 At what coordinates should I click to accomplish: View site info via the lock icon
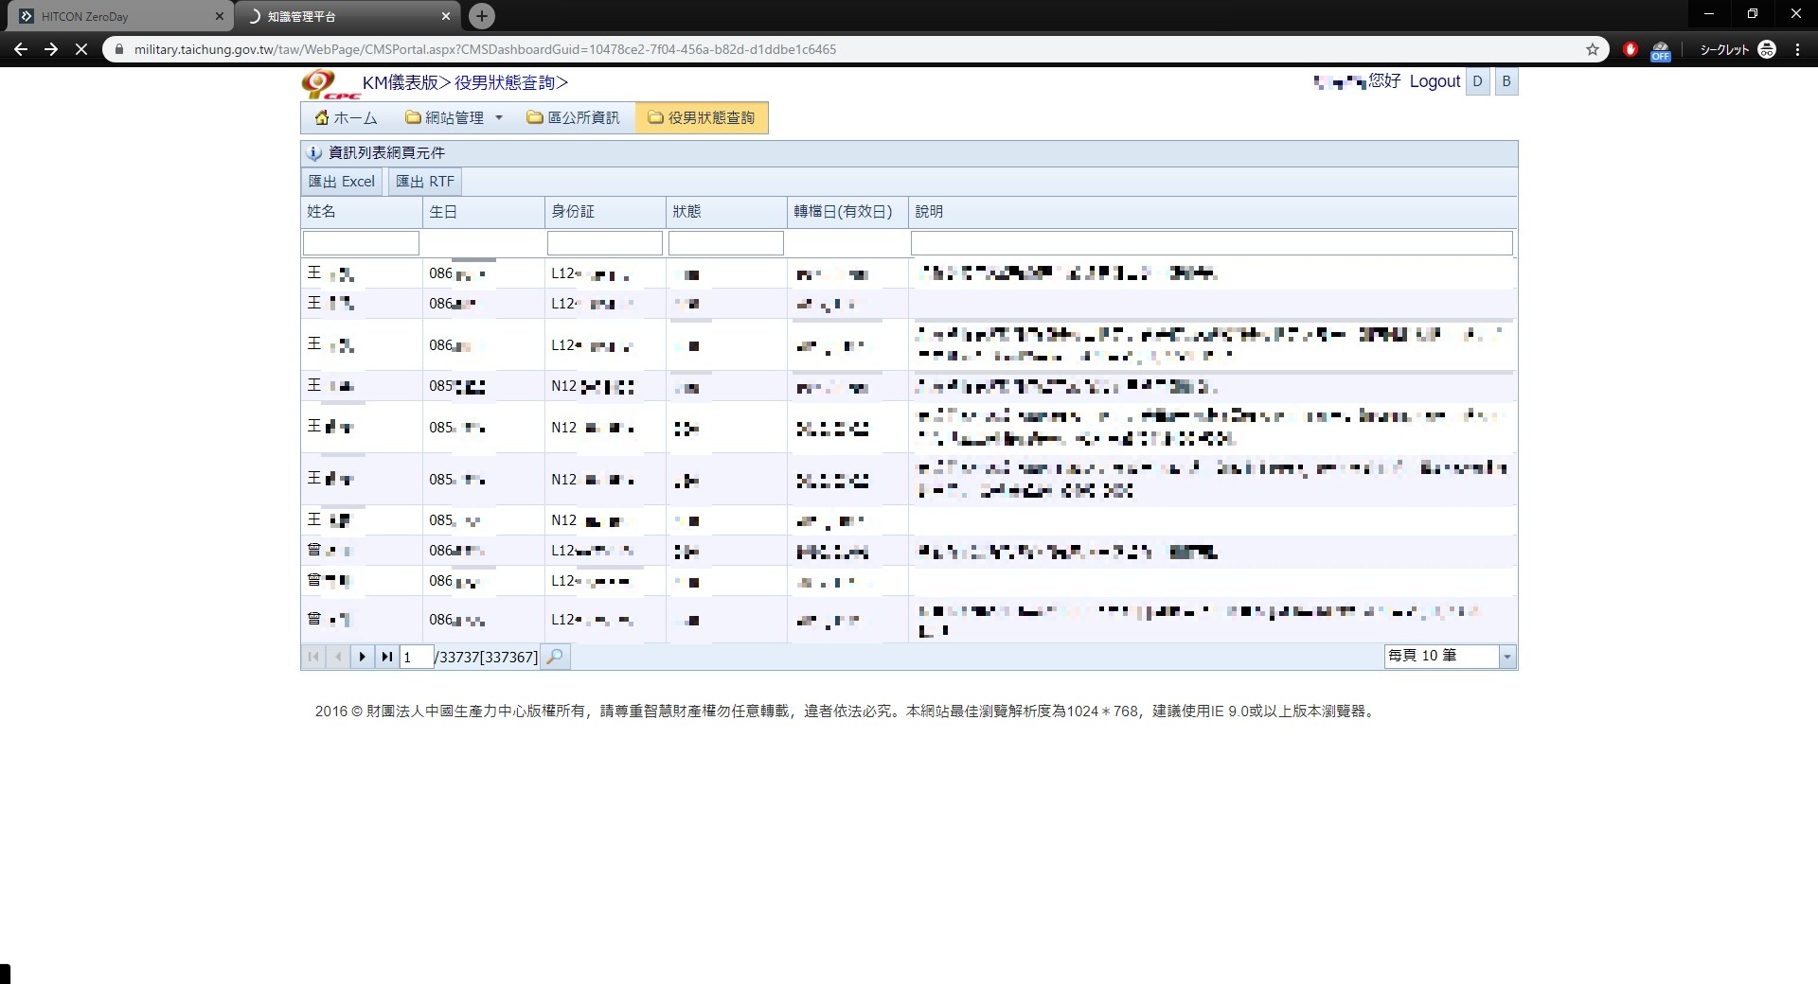pos(117,49)
